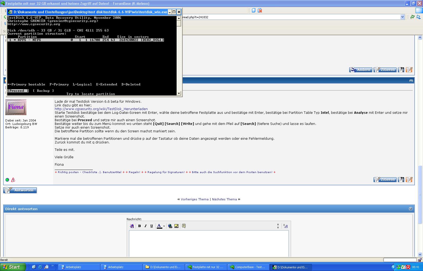Open the TestDisk_Herunterladen wiki link
The image size is (423, 271).
point(101,109)
